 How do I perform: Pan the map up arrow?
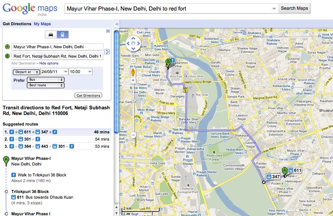point(133,38)
